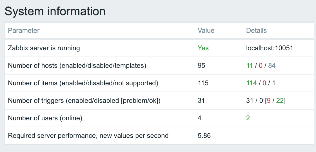Select the Zabbix server is running row
Screen dimensions: 316x152
(x=159, y=48)
